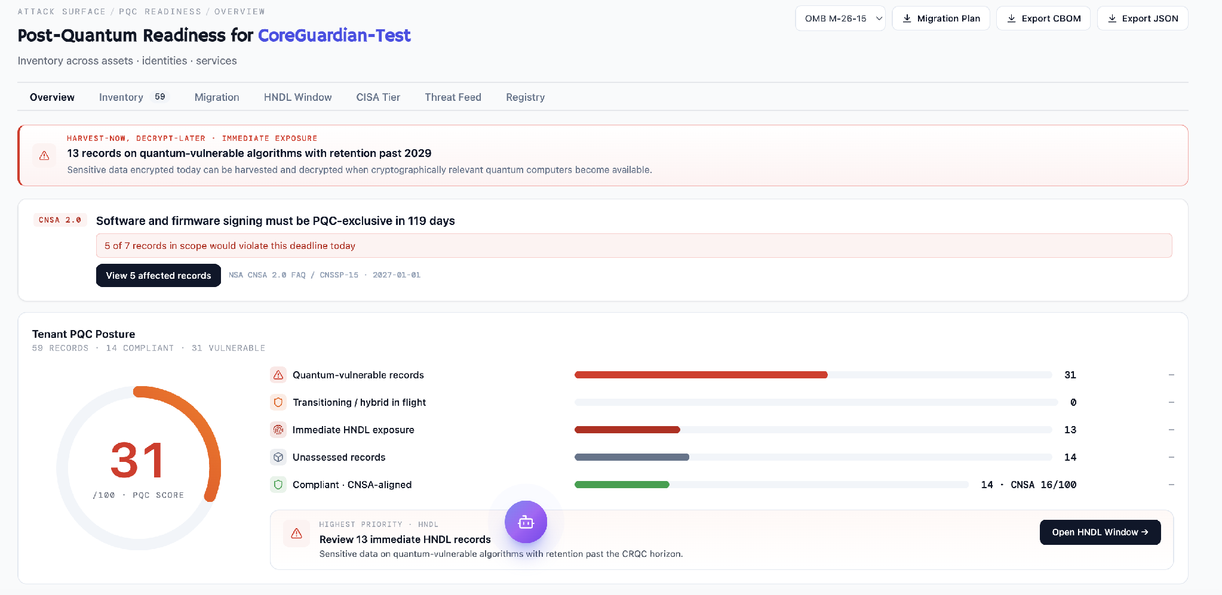Open the Threat Feed tab
The height and width of the screenshot is (595, 1222).
click(453, 97)
